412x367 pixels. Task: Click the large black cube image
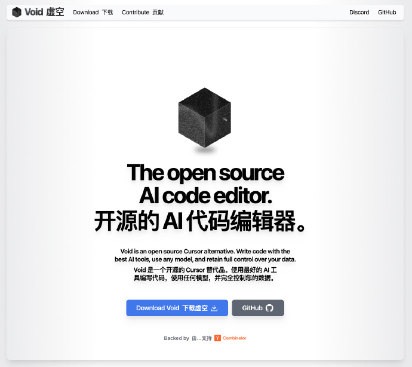pos(205,118)
